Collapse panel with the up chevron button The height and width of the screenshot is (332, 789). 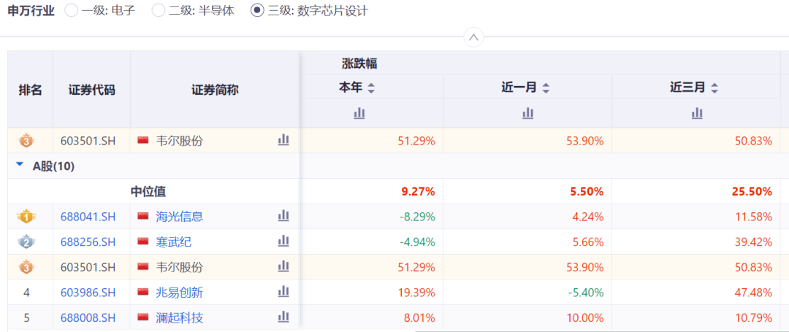(473, 37)
